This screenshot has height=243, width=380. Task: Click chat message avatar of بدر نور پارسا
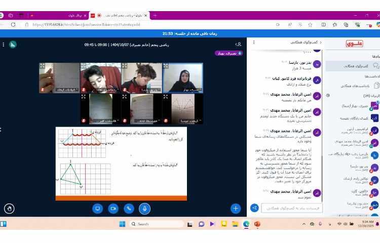(x=317, y=64)
